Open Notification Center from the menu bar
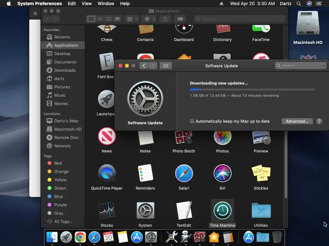The image size is (329, 246). coord(319,4)
